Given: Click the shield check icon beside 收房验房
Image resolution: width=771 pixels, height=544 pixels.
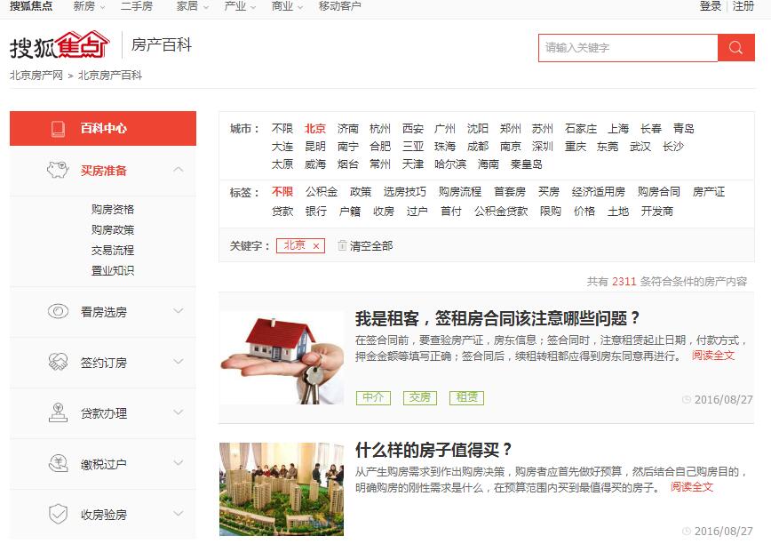Looking at the screenshot, I should (58, 514).
